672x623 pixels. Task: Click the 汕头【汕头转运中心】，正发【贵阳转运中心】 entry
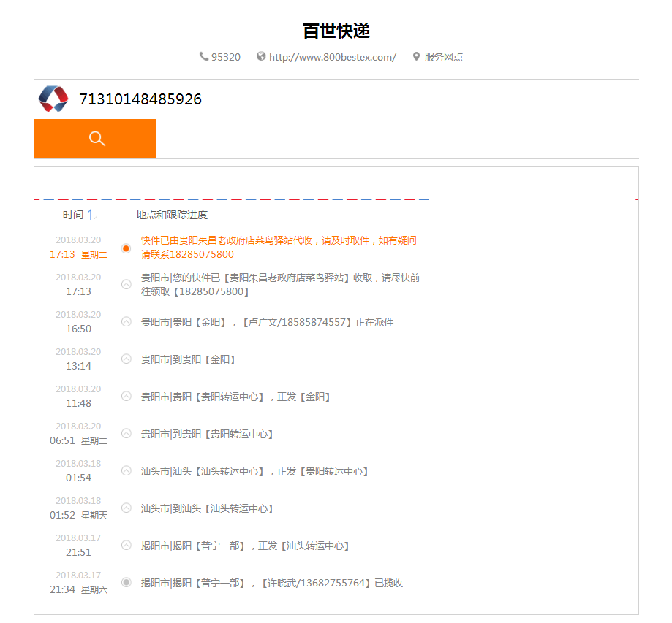click(x=254, y=471)
